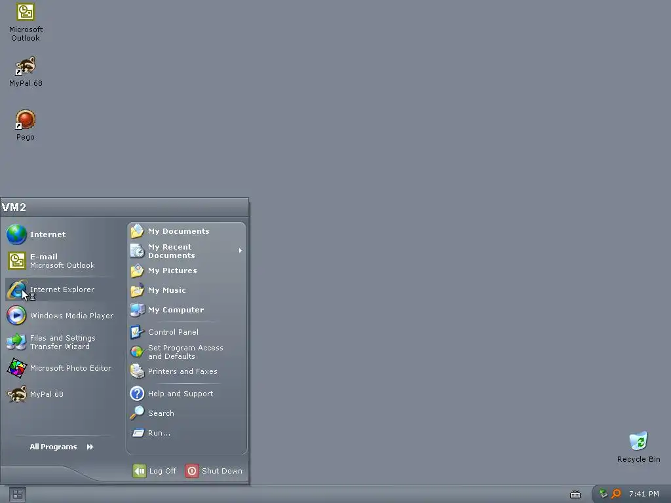Open My Computer
Screen dimensions: 671x503
[187, 310]
